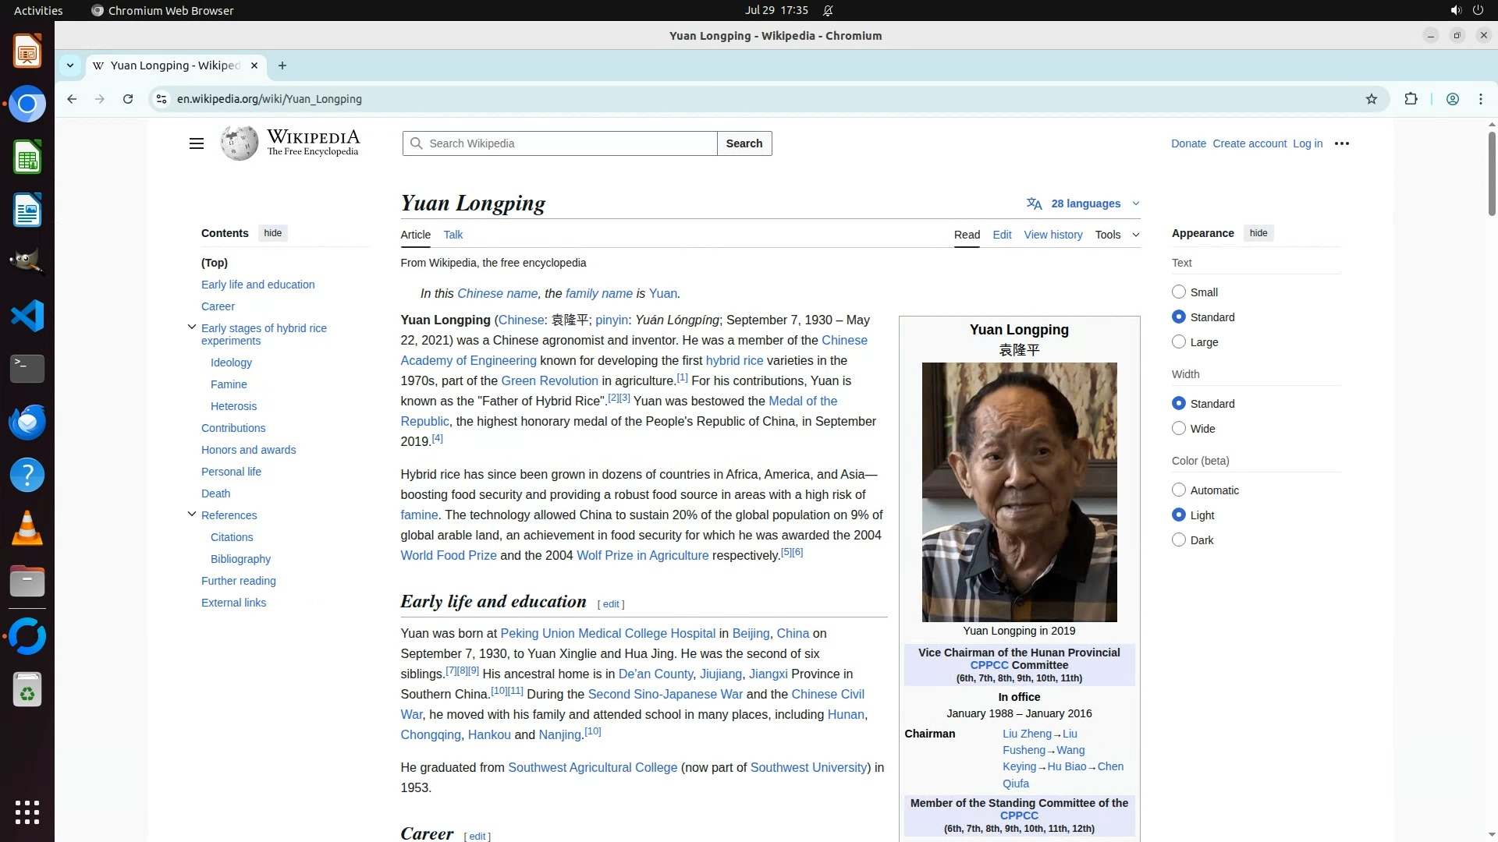
Task: Select Large text size option
Action: [x=1179, y=342]
